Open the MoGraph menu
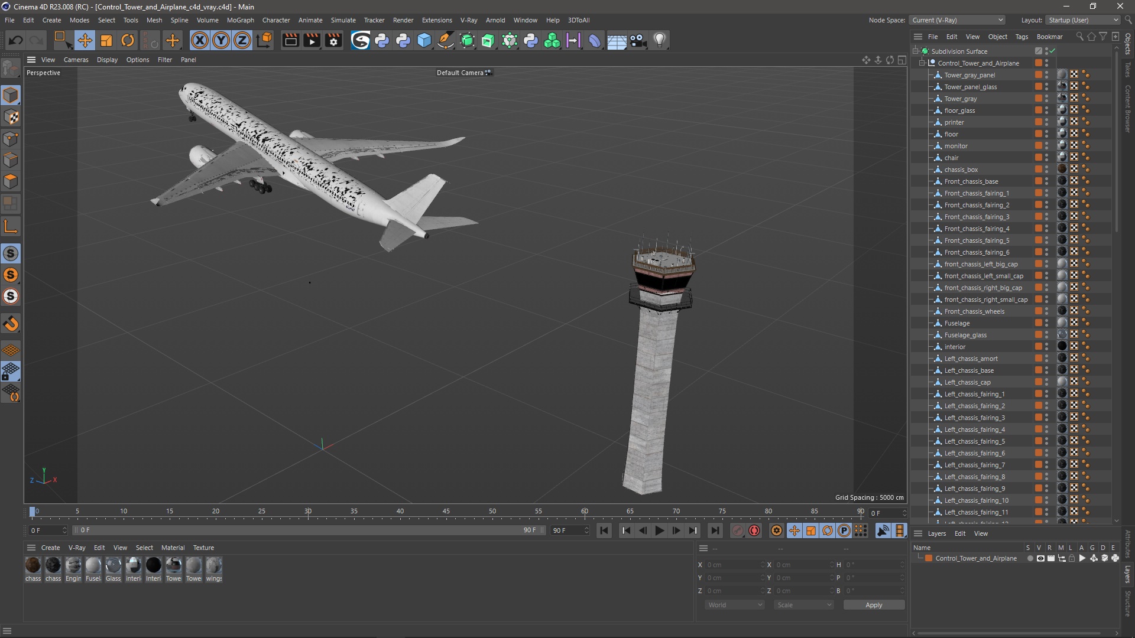 [x=240, y=20]
